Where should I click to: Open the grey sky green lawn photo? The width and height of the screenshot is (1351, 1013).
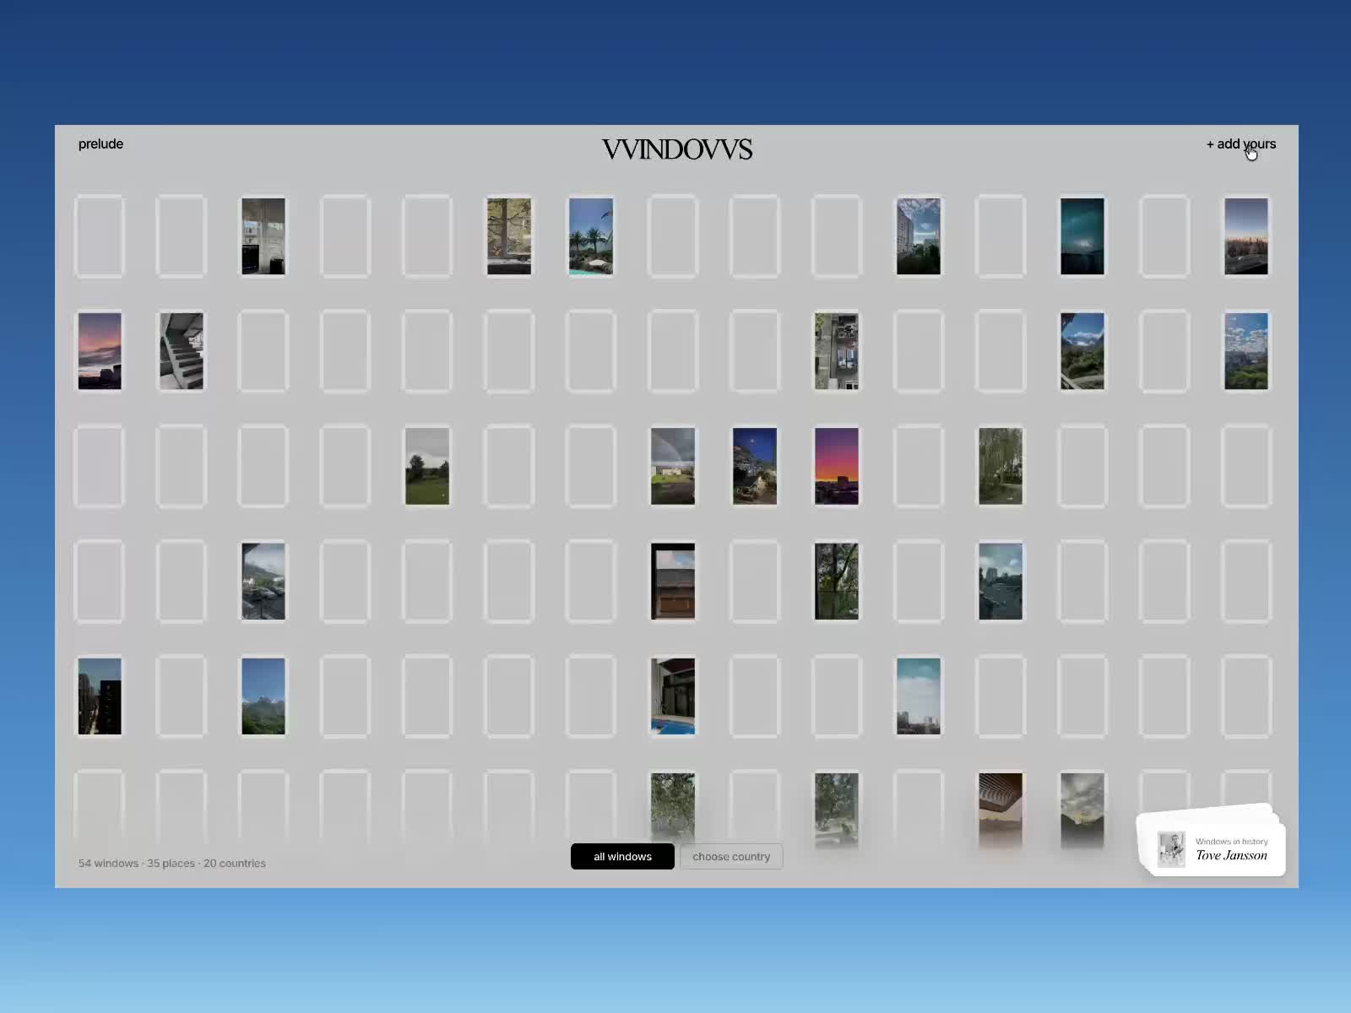427,466
